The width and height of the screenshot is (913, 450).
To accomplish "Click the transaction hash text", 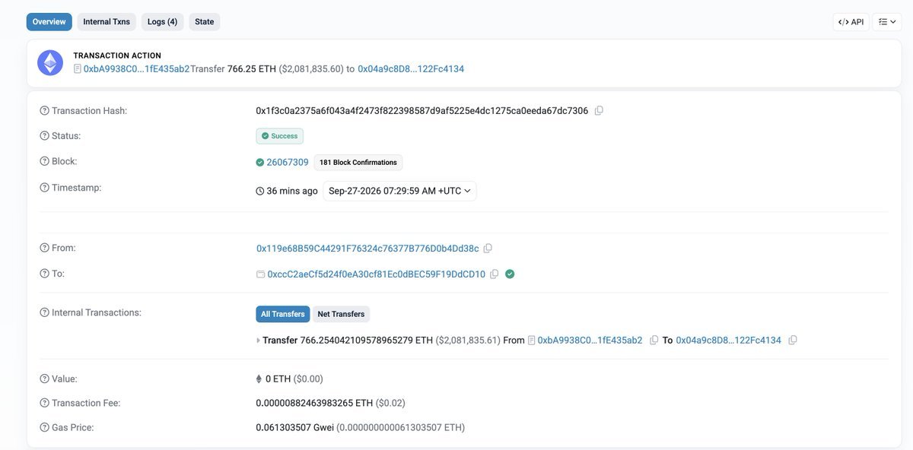I will click(422, 110).
